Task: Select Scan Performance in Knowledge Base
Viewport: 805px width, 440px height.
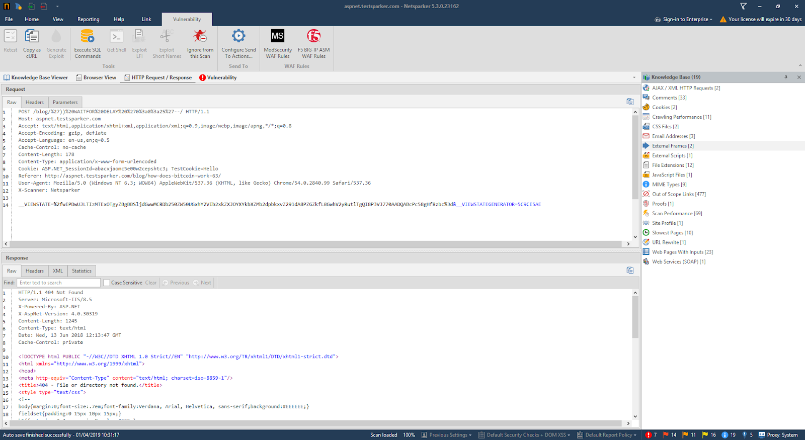Action: (677, 213)
